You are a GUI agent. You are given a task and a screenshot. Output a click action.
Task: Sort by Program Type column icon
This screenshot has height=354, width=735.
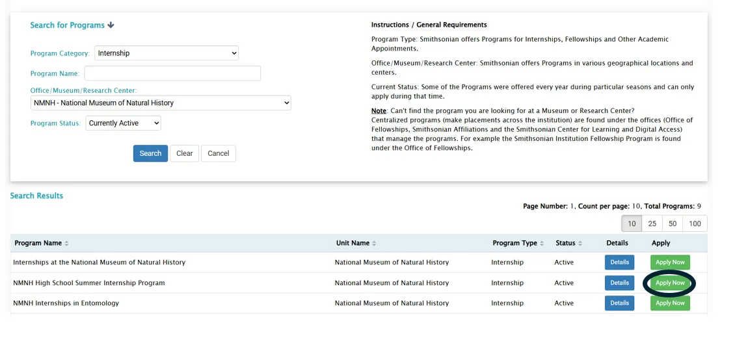click(x=542, y=244)
